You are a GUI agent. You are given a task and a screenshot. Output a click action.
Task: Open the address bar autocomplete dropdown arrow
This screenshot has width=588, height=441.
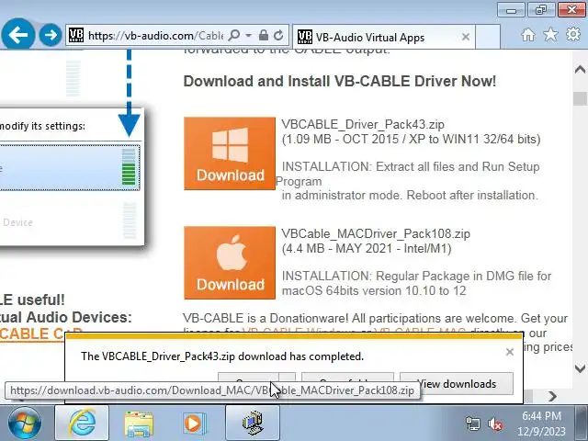[x=249, y=35]
